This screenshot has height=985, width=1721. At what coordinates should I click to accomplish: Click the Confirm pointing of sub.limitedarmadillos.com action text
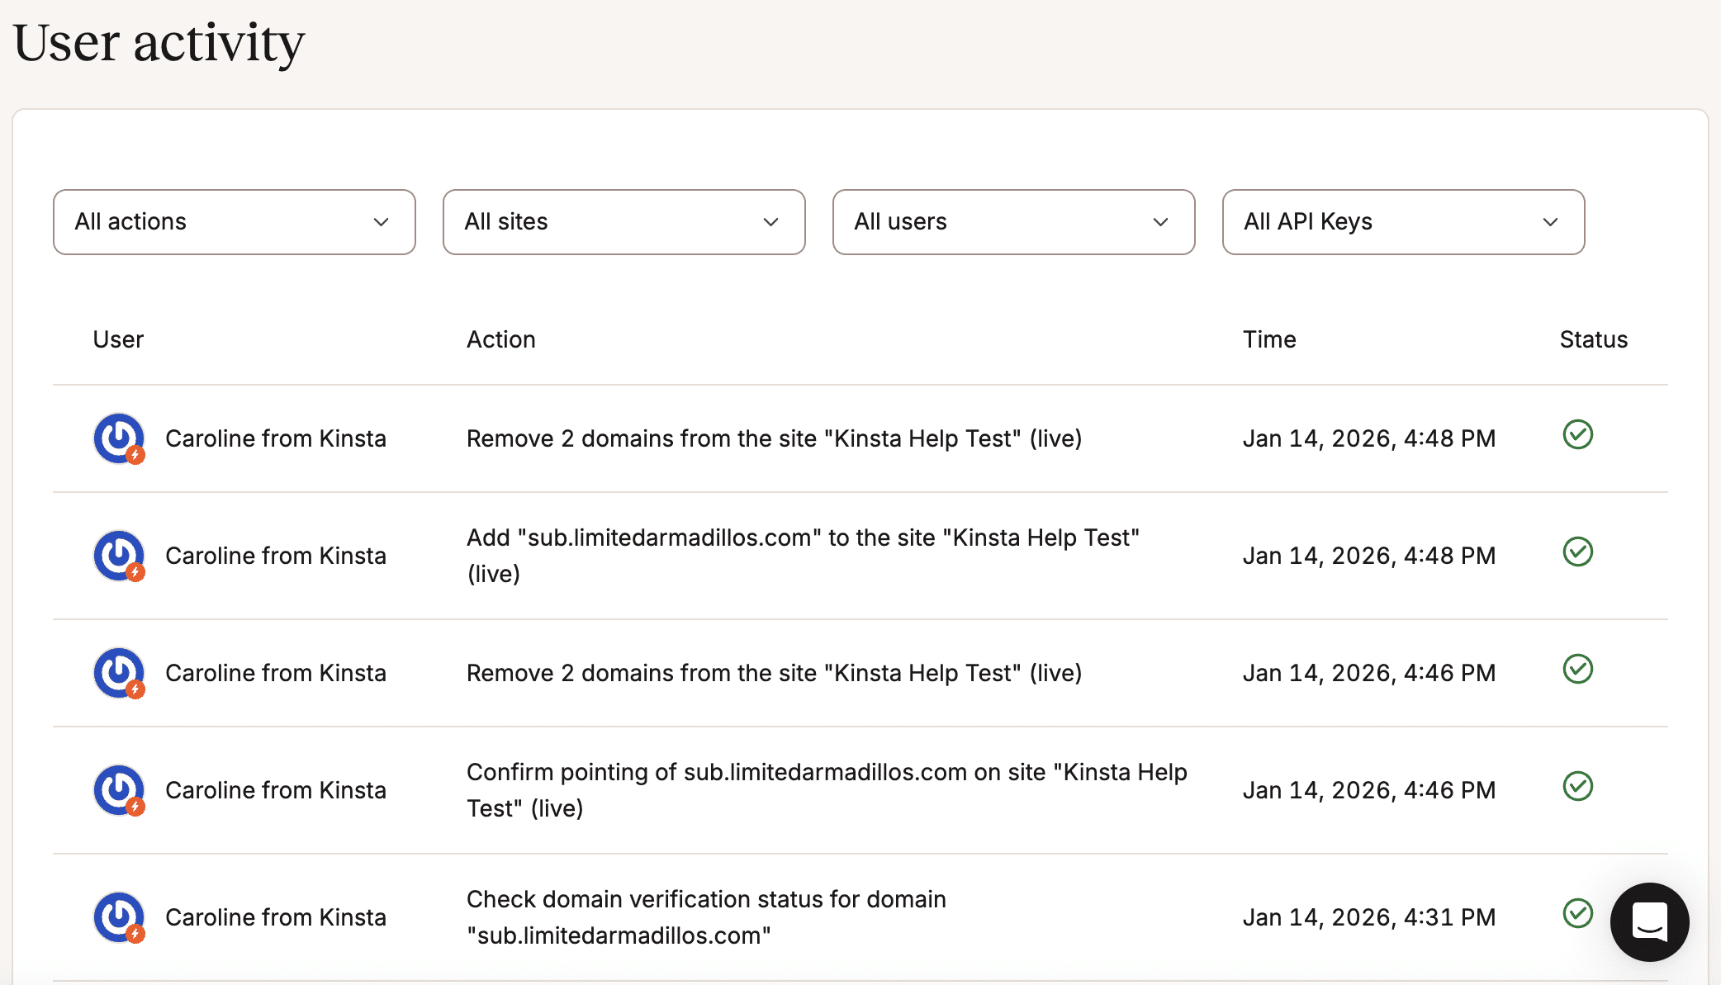[x=826, y=790]
